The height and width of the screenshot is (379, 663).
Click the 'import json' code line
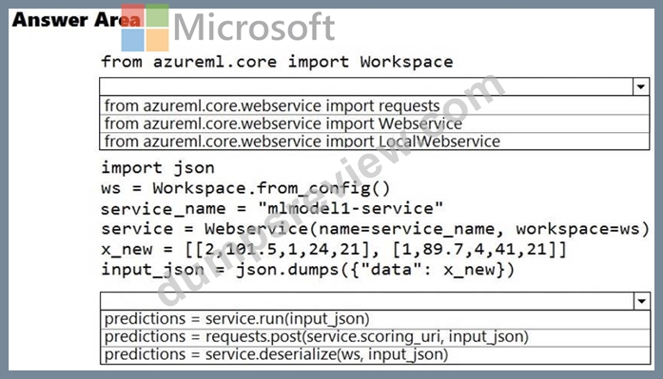158,168
